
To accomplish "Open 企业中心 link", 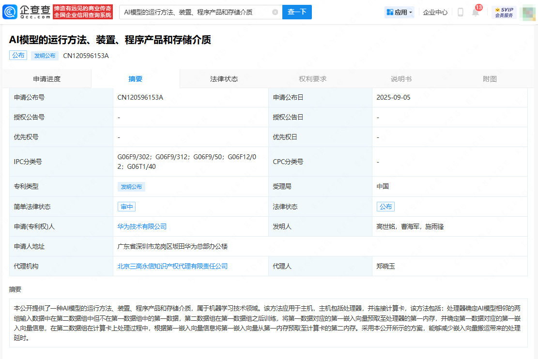I will click(x=435, y=13).
